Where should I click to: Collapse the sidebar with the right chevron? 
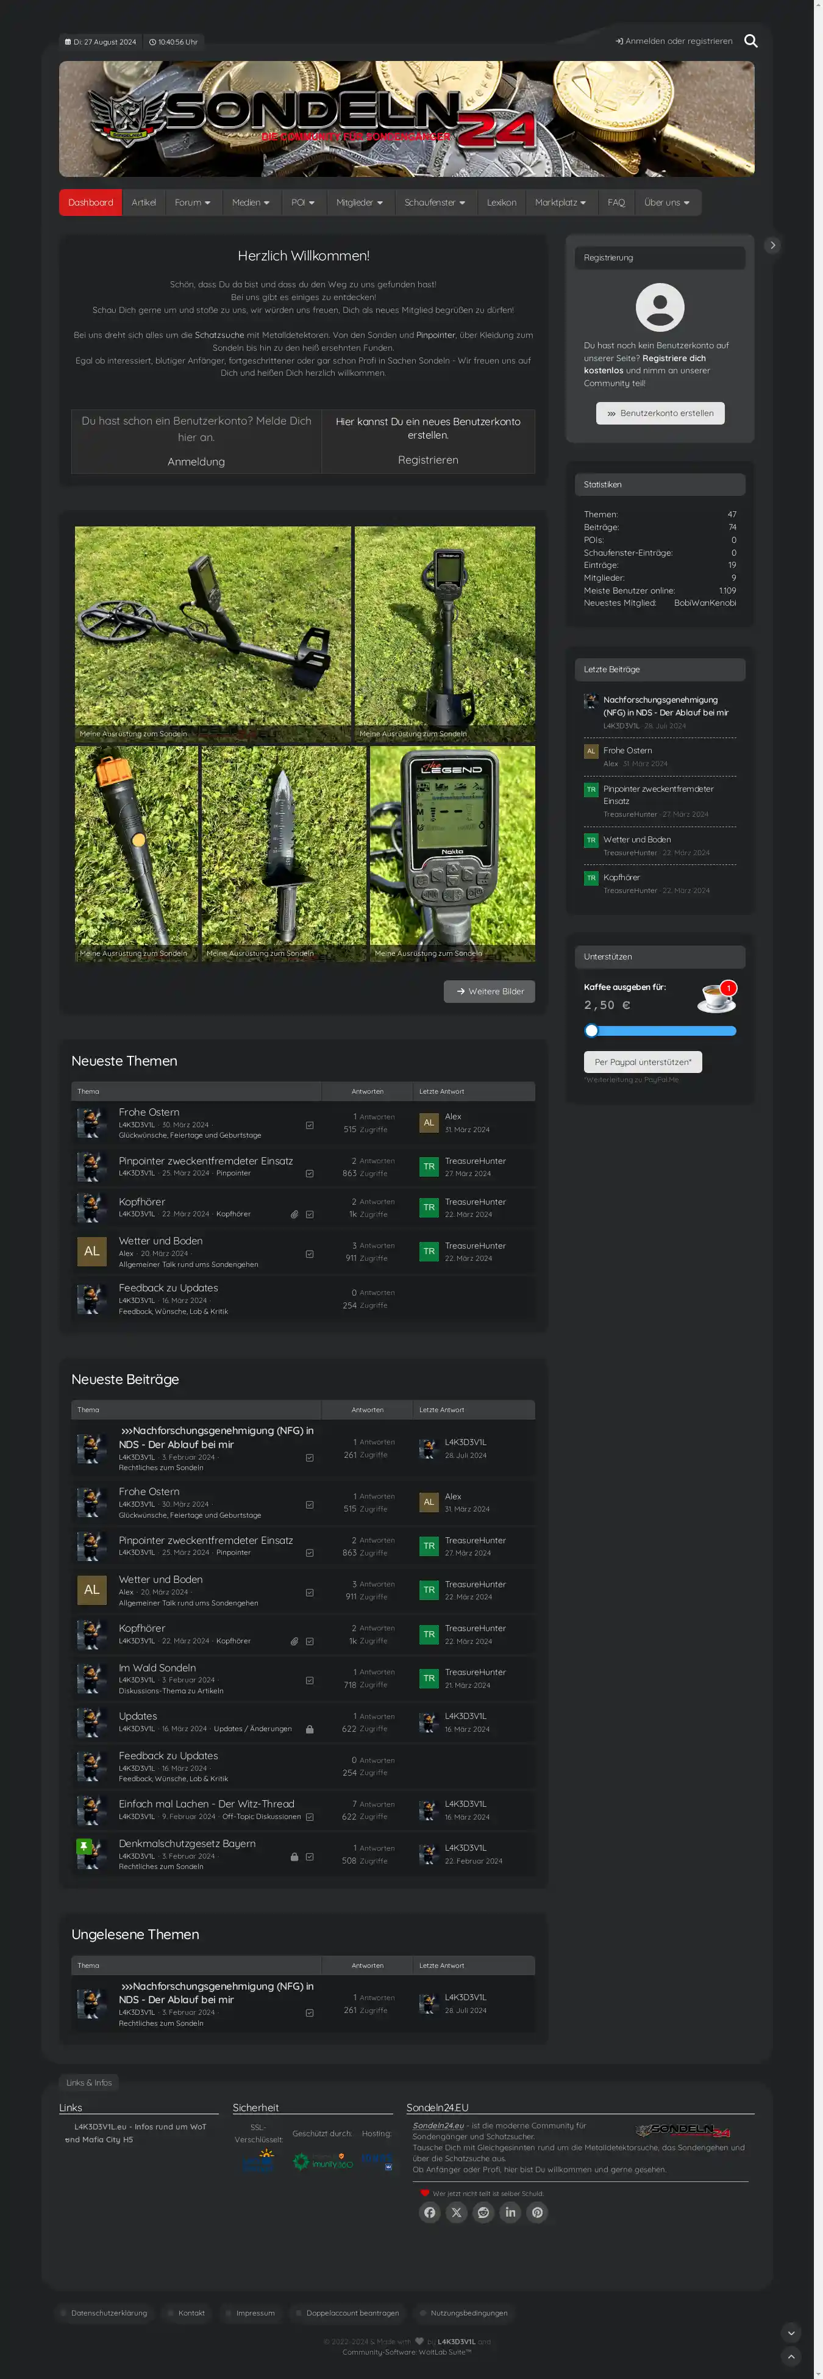click(772, 245)
